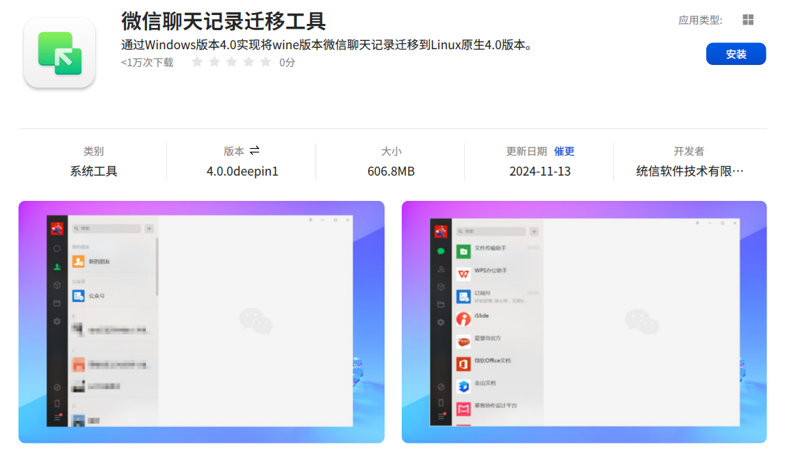The image size is (787, 451).
Task: Click the 大小 label
Action: point(391,151)
